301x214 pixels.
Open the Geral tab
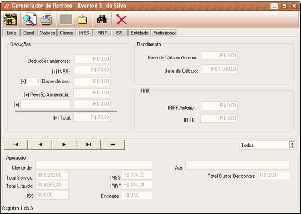coord(28,33)
